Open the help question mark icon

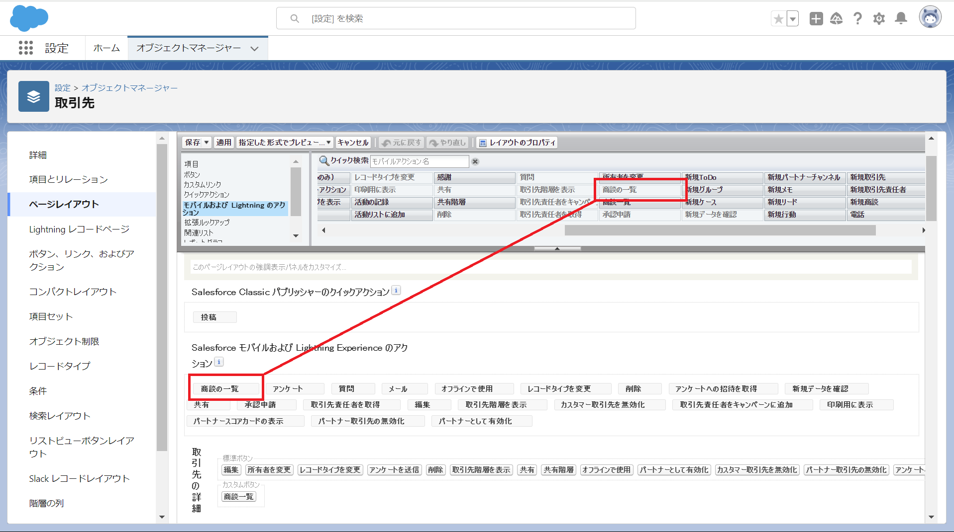point(857,19)
